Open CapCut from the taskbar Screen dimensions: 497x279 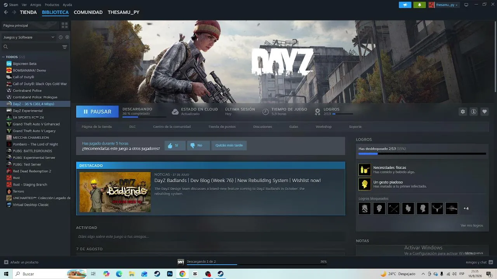coord(195,274)
